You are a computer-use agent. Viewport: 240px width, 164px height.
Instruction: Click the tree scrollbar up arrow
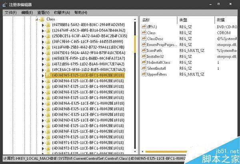point(135,19)
